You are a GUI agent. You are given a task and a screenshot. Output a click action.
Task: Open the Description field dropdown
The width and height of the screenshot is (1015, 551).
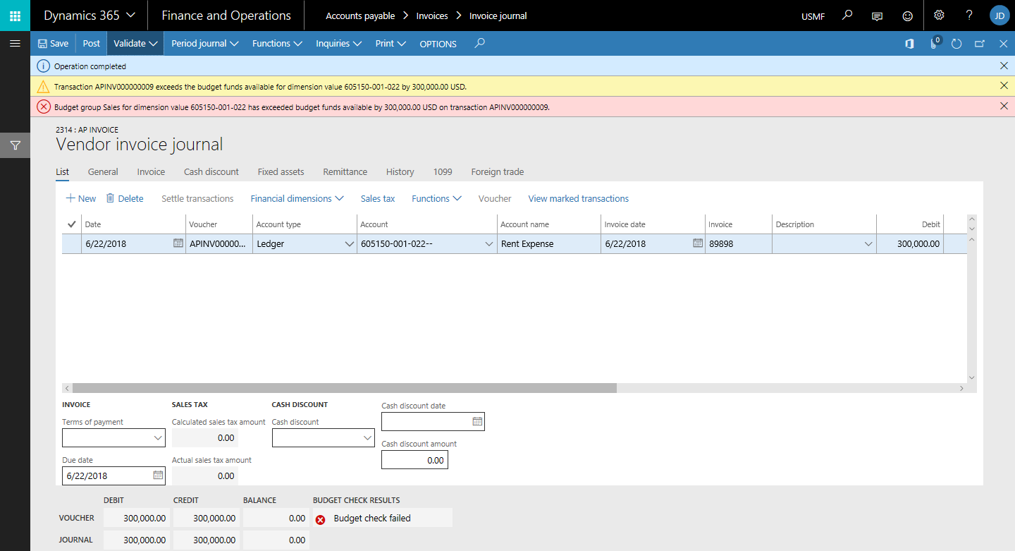868,244
